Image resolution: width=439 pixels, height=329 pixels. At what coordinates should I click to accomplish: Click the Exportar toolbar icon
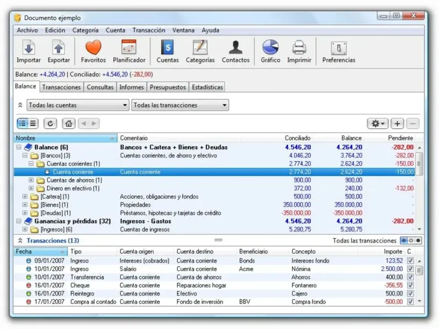59,48
